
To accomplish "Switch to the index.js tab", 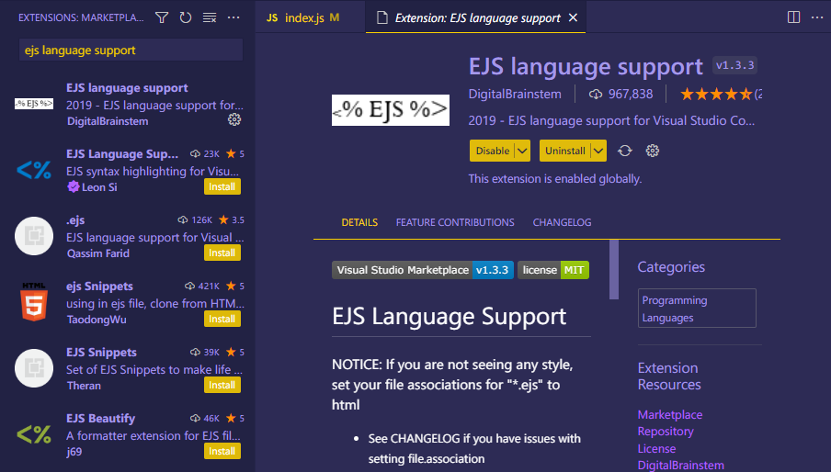I will pos(310,17).
